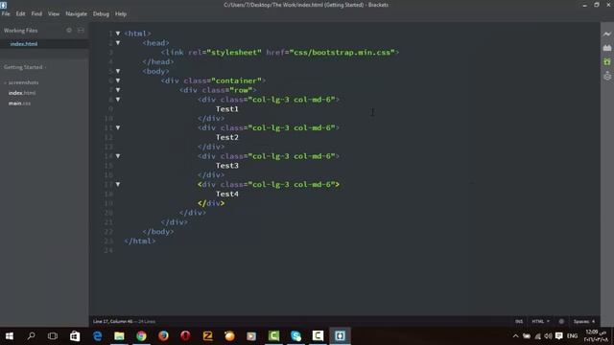
Task: Open Task View on the taskbar
Action: click(53, 336)
